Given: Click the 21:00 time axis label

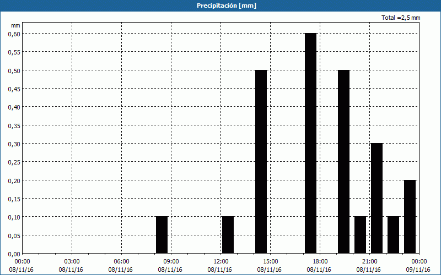Looking at the screenshot, I should [369, 262].
